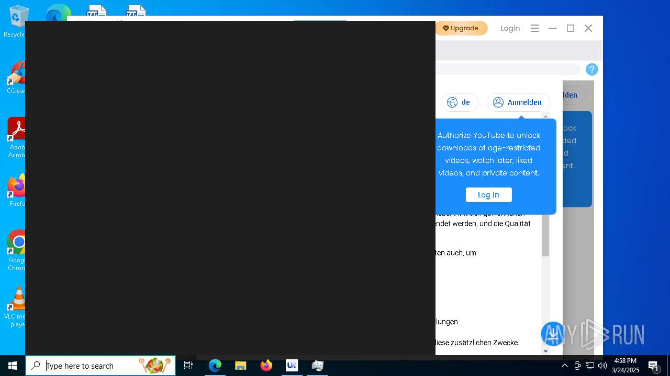Click the blue help question mark icon
The width and height of the screenshot is (670, 376).
(591, 69)
